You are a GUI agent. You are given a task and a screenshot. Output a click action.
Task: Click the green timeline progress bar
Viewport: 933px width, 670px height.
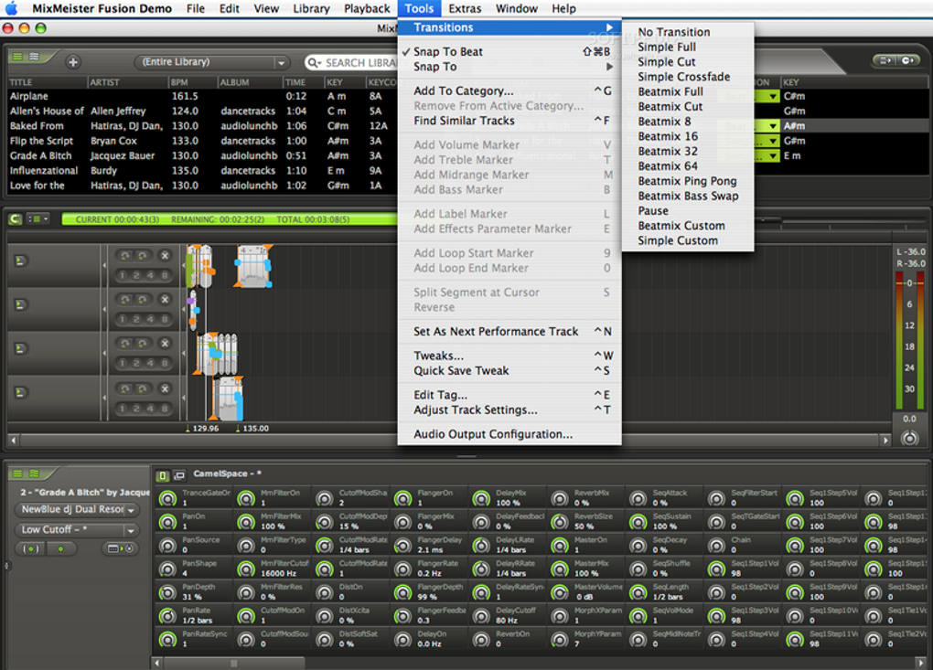pyautogui.click(x=229, y=219)
